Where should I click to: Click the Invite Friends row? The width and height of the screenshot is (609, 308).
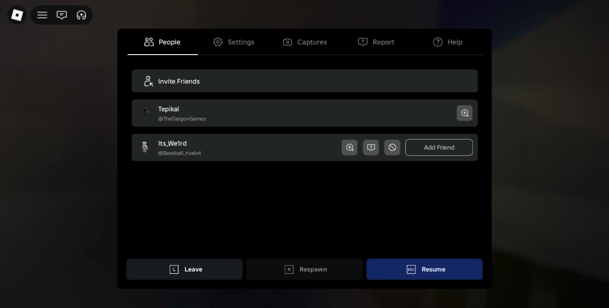point(304,81)
